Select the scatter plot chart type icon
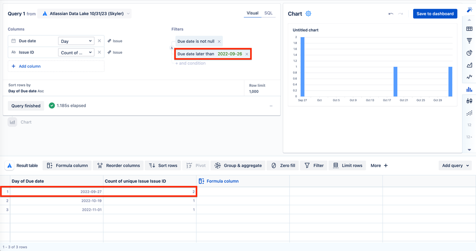Viewport: 476px width, 251px height. 469,113
